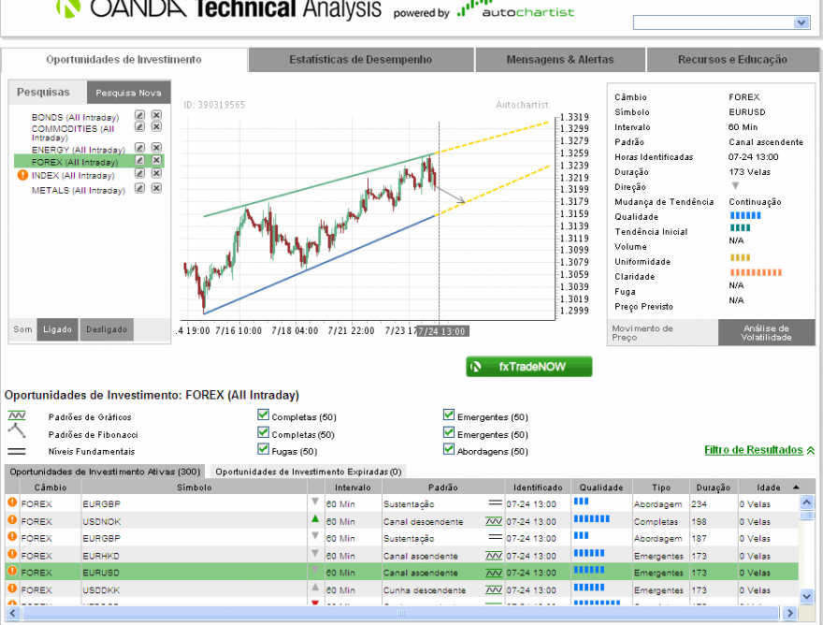823x625 pixels.
Task: Open the dropdown at top right
Action: point(801,22)
